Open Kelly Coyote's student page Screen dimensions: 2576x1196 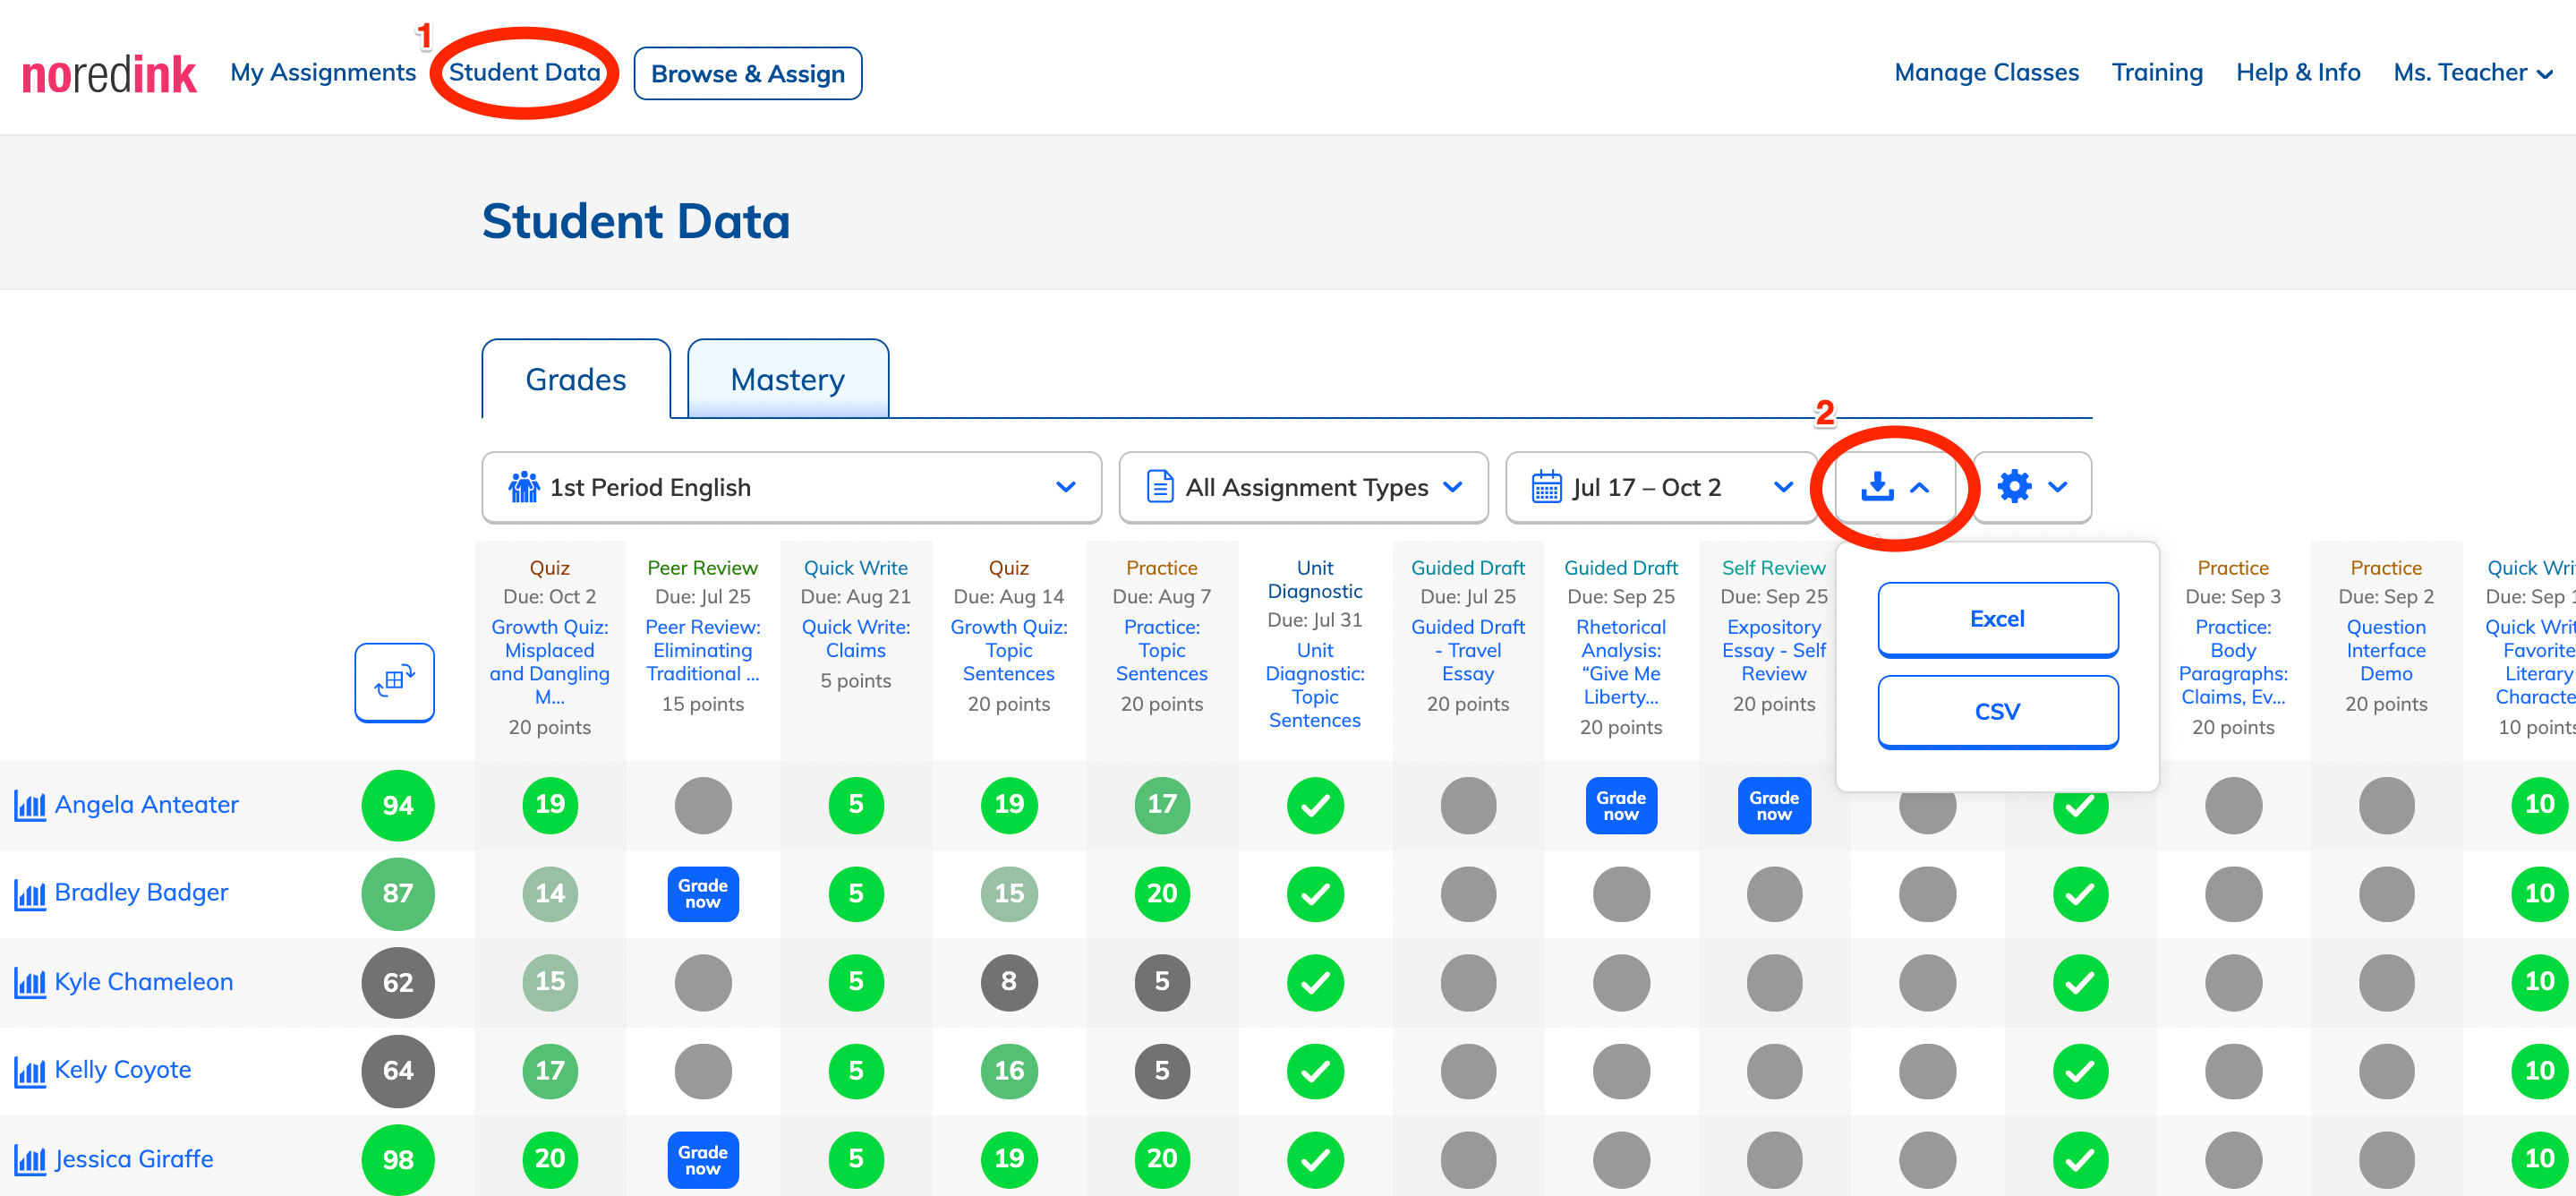(123, 1069)
